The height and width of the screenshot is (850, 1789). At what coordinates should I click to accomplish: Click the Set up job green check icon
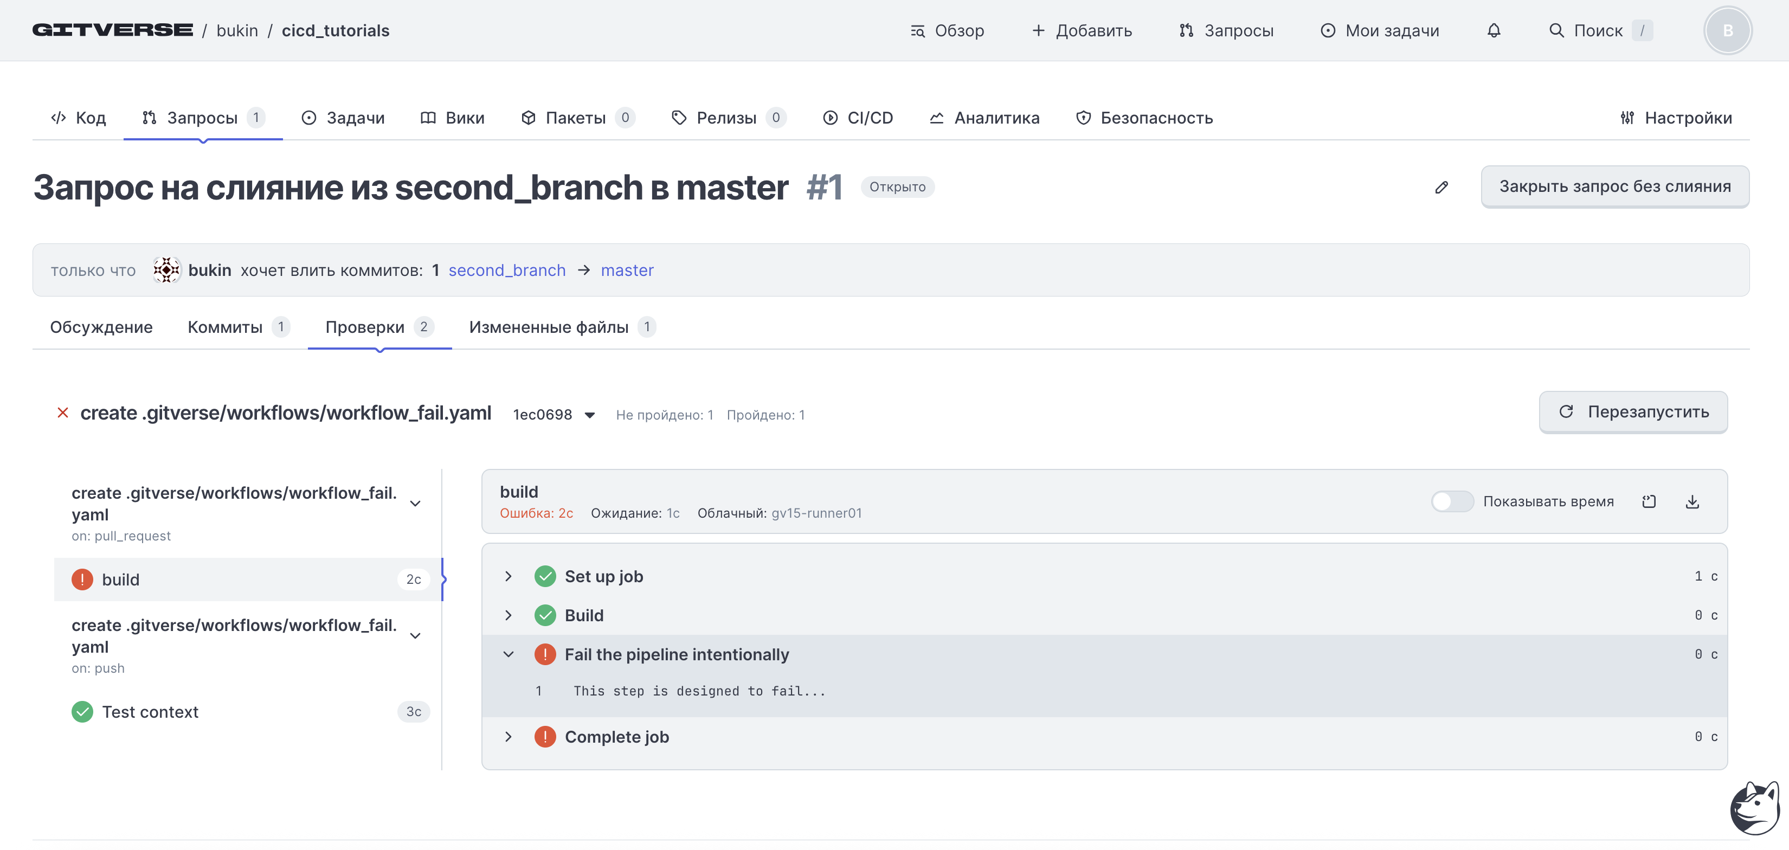click(x=545, y=576)
